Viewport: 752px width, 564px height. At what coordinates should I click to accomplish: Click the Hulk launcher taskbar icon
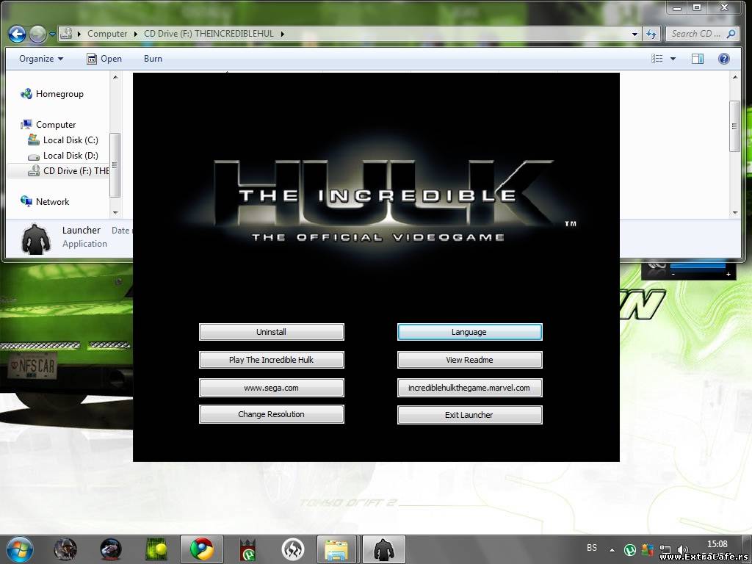click(383, 549)
